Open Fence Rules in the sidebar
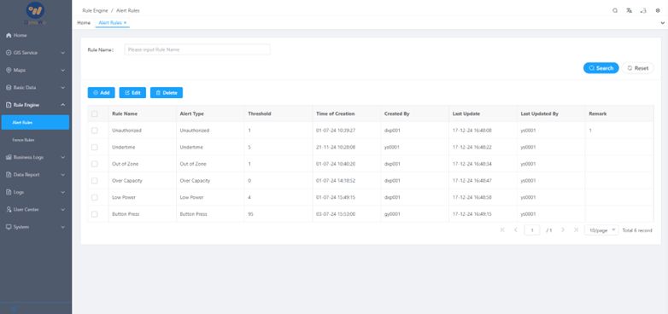The height and width of the screenshot is (314, 668). click(x=34, y=140)
